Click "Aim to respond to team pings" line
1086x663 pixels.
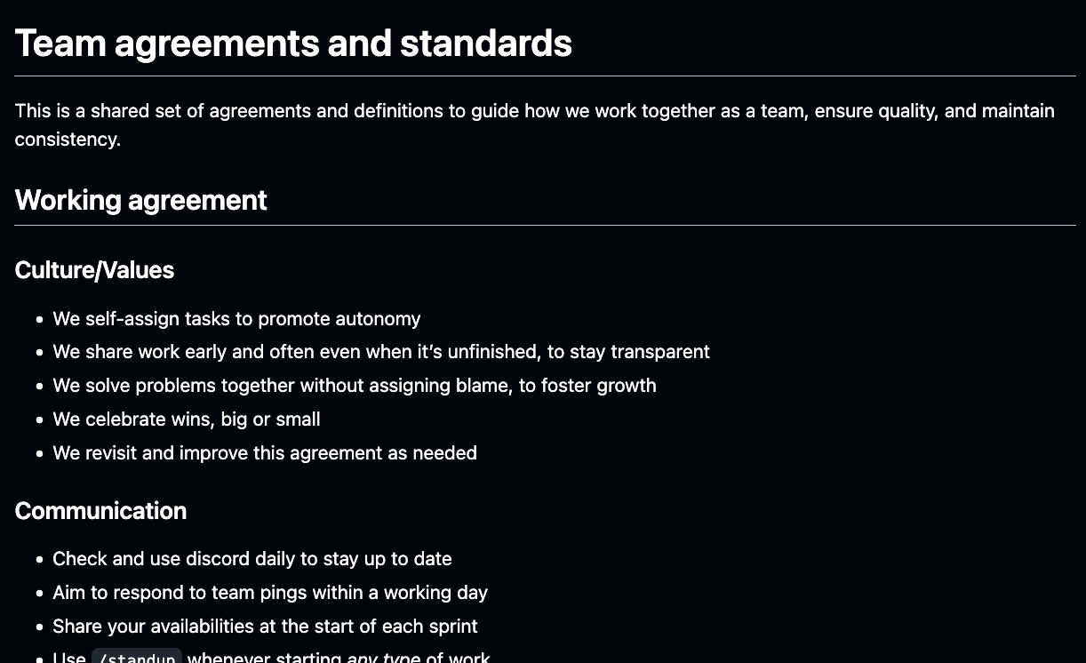pyautogui.click(x=269, y=593)
